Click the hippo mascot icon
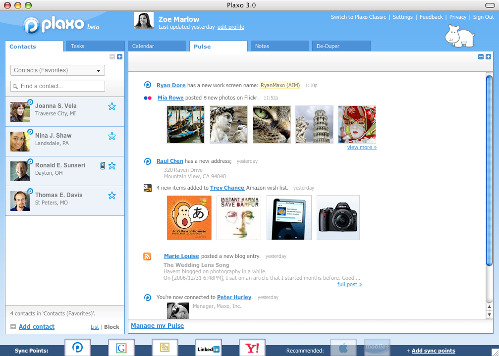 tap(459, 36)
